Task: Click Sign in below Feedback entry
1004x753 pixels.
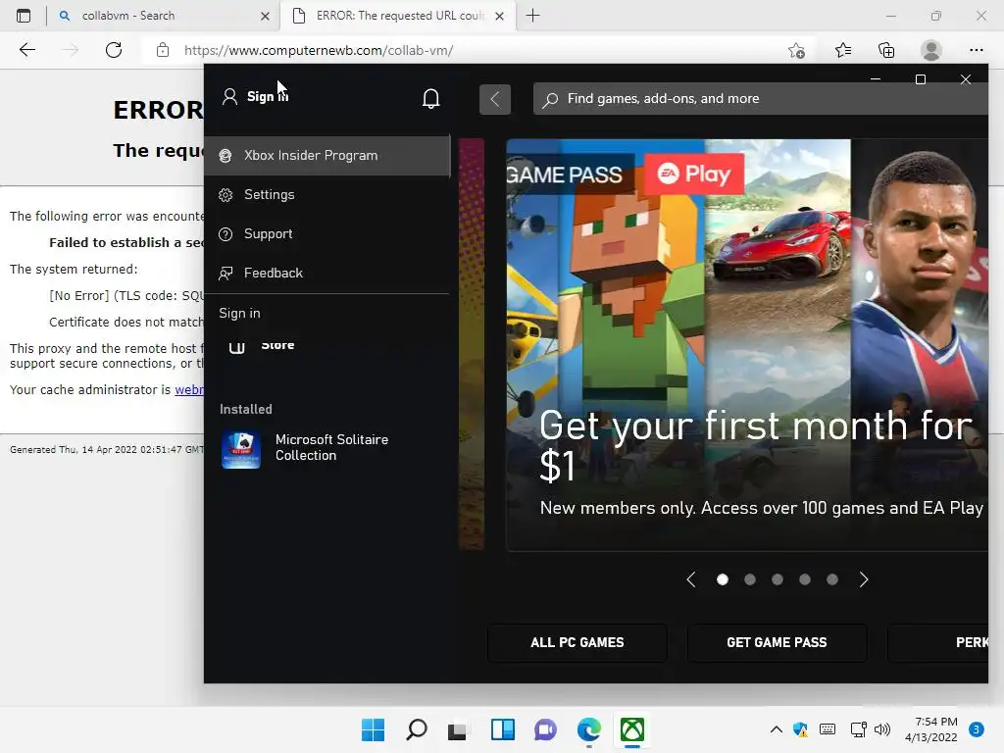Action: tap(239, 313)
